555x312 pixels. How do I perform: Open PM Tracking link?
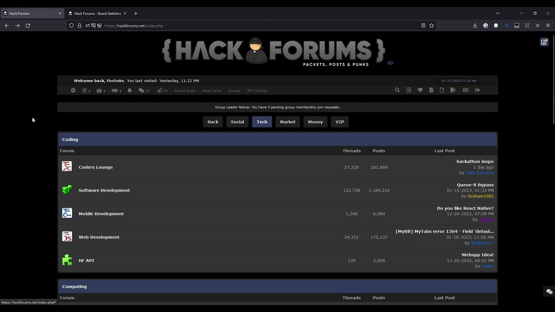click(257, 91)
